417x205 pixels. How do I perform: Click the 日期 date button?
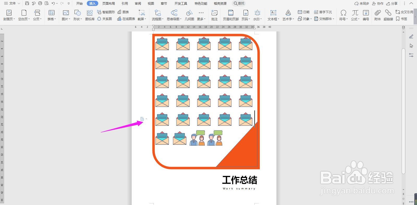coord(304,12)
